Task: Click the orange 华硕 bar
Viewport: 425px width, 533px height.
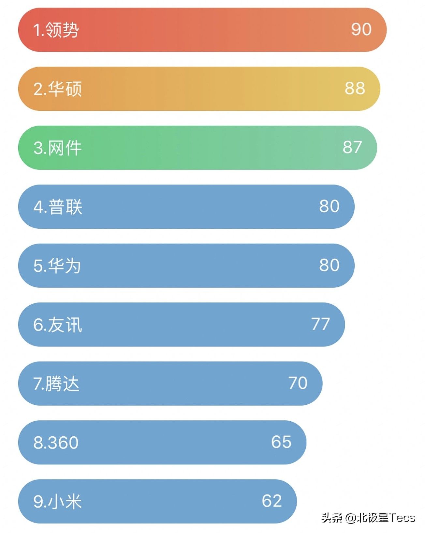Action: click(x=199, y=89)
